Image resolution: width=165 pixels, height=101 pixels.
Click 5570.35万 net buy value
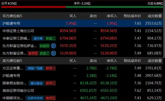click(109, 46)
